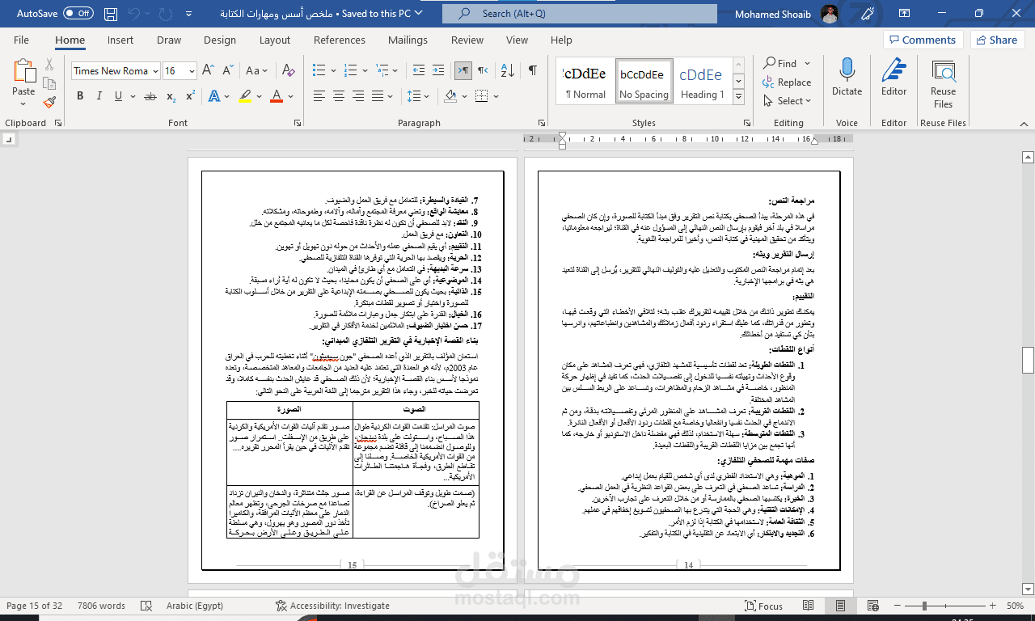Open the Paste options dropdown arrow
1035x621 pixels.
[23, 105]
